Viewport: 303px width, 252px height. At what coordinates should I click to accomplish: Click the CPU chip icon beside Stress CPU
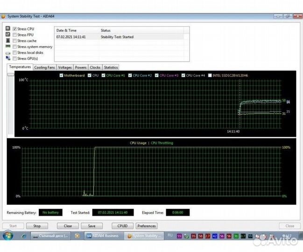tap(7, 29)
